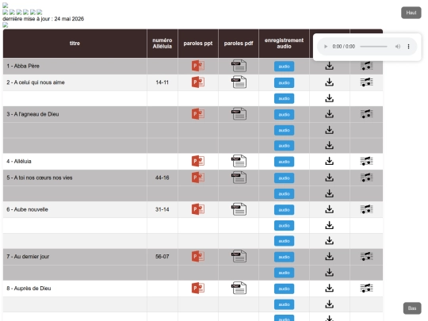428x321 pixels.
Task: Open PDF lyrics for Aube nouvelle
Action: (x=239, y=209)
